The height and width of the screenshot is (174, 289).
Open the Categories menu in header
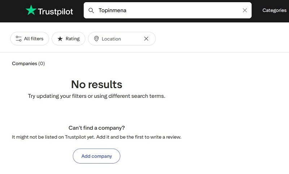(x=274, y=10)
